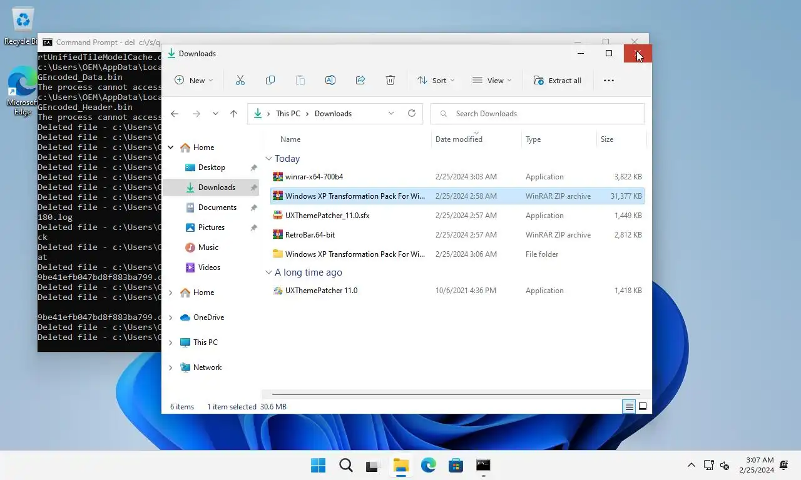
Task: Click This PC in address breadcrumb
Action: coord(288,114)
